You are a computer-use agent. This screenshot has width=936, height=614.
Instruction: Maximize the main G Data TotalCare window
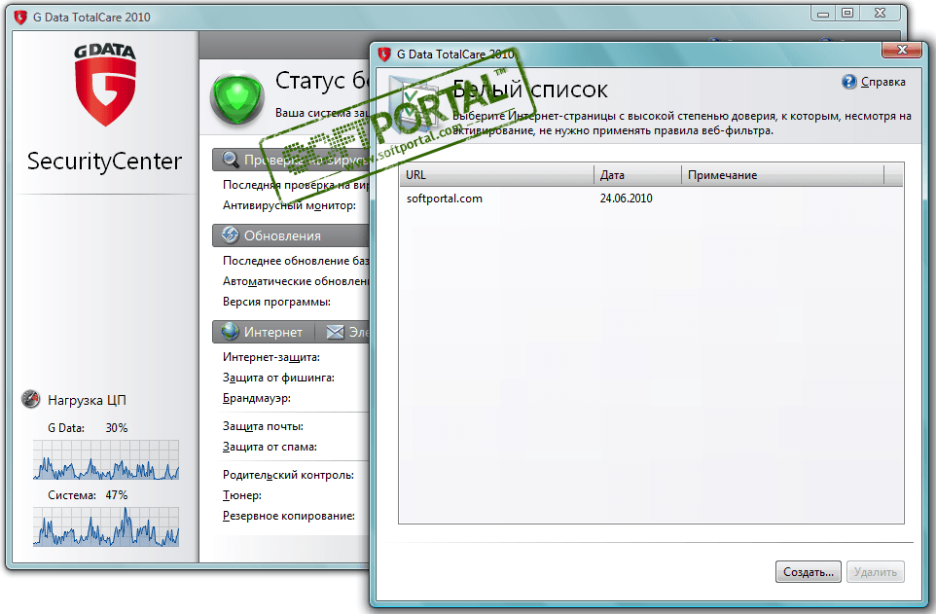point(847,14)
